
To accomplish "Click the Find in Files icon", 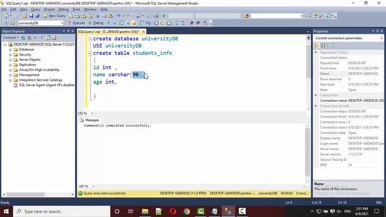I will click(x=246, y=16).
